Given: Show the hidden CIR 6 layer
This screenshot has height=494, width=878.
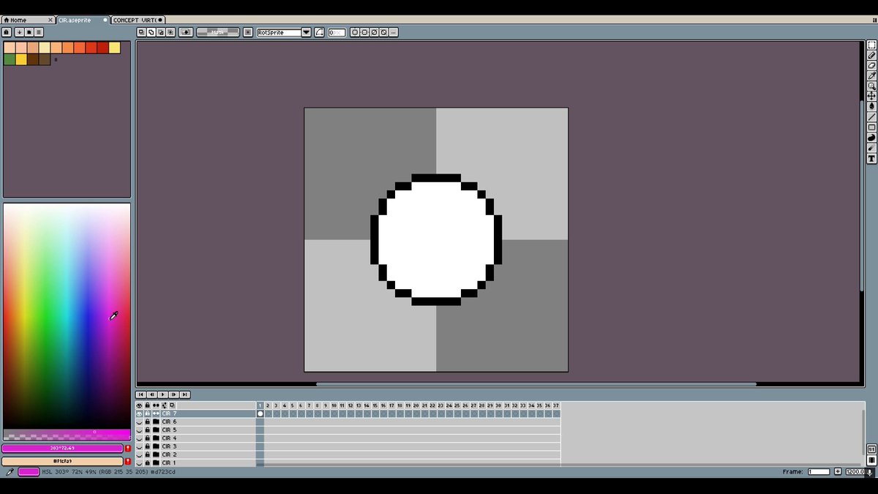Looking at the screenshot, I should coord(139,422).
